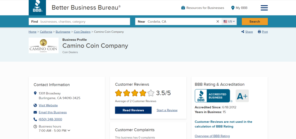
Task: Click the Share link text
Action: coord(249,32)
